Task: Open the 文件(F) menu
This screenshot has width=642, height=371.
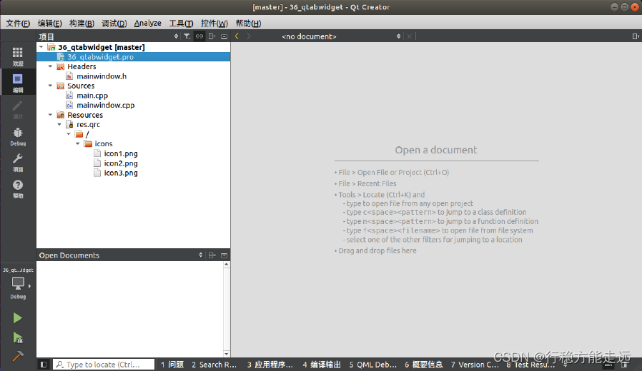Action: [x=18, y=24]
